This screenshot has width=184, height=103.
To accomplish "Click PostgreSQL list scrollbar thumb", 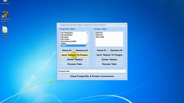I will click(x=87, y=43).
